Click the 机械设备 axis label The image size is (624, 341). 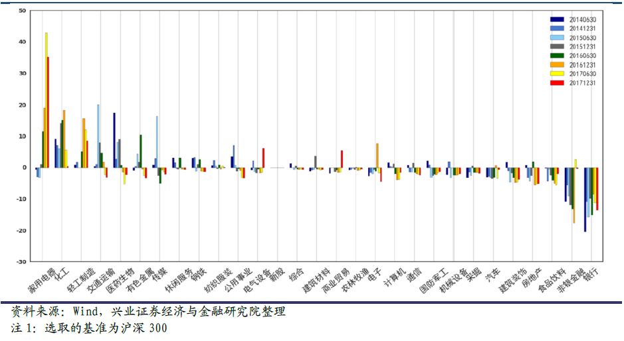click(454, 280)
